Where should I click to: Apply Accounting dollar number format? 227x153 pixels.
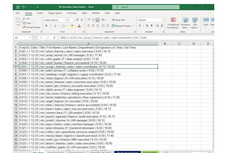140,26
